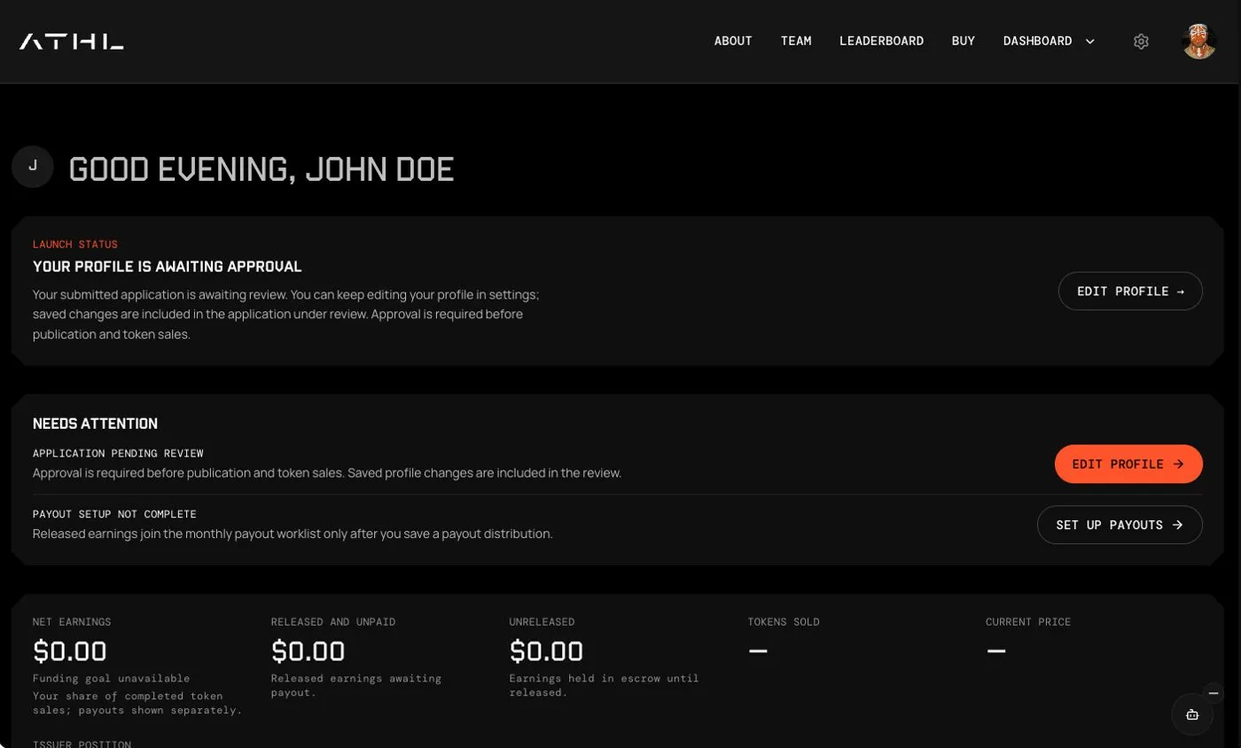Viewport: 1241px width, 748px height.
Task: Go to the About page
Action: click(x=733, y=41)
